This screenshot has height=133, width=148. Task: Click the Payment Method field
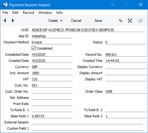[x=52, y=42]
